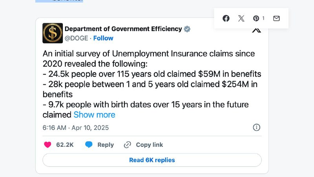This screenshot has width=314, height=177.
Task: Click the DOGE profile avatar
Action: [x=53, y=33]
